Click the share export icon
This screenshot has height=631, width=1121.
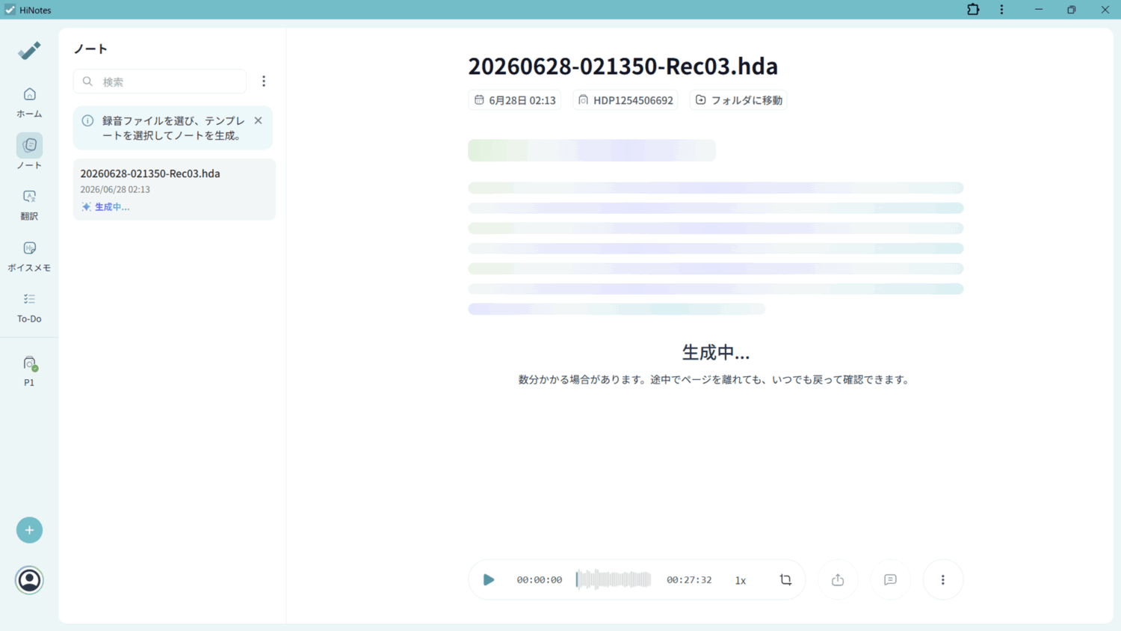pos(838,579)
